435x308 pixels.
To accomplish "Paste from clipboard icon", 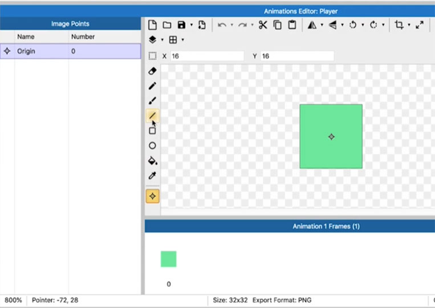I will point(292,25).
